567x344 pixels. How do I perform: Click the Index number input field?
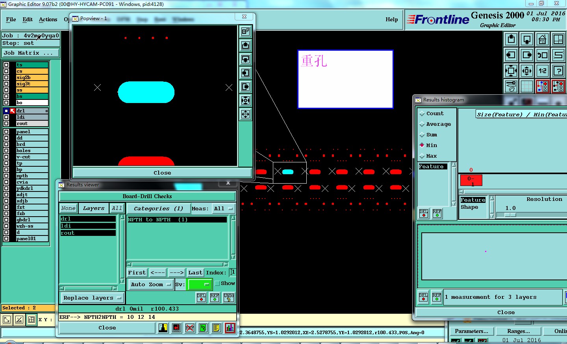click(x=232, y=272)
